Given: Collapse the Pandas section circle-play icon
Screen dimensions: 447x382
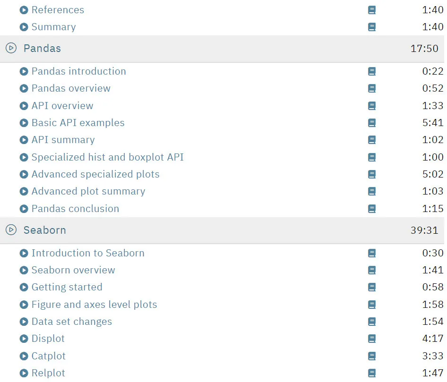Looking at the screenshot, I should [x=11, y=48].
